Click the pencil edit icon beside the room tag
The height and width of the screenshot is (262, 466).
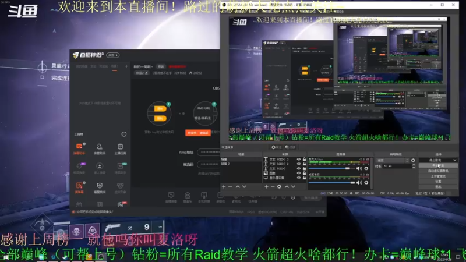pyautogui.click(x=147, y=73)
